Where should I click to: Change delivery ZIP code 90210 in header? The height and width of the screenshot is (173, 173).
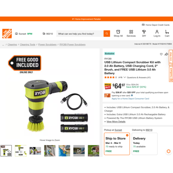tap(48, 34)
